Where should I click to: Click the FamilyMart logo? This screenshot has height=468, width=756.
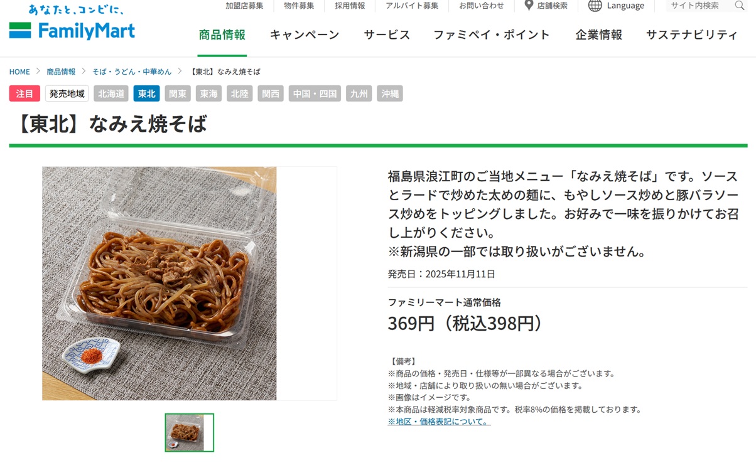tap(72, 23)
